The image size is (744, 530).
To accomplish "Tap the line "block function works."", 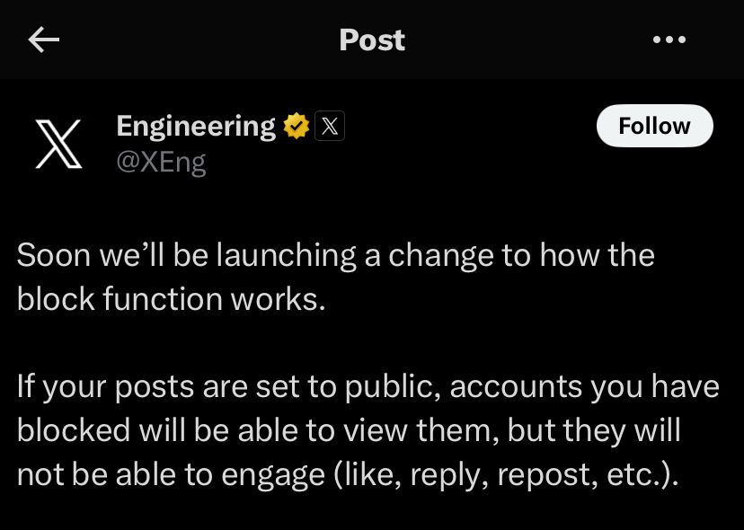I will tap(171, 298).
